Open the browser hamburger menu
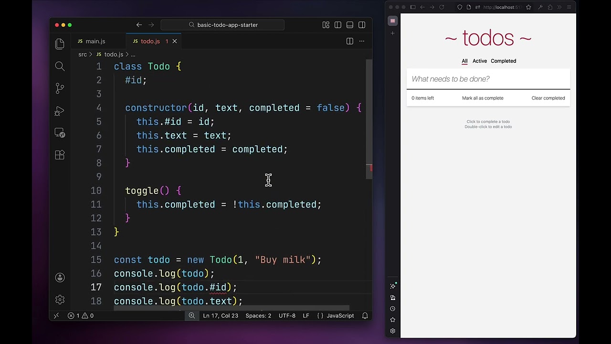This screenshot has height=344, width=611. click(569, 7)
